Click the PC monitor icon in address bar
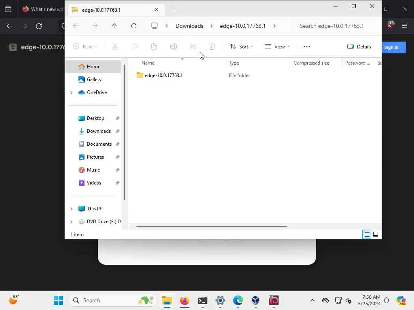 (x=154, y=25)
